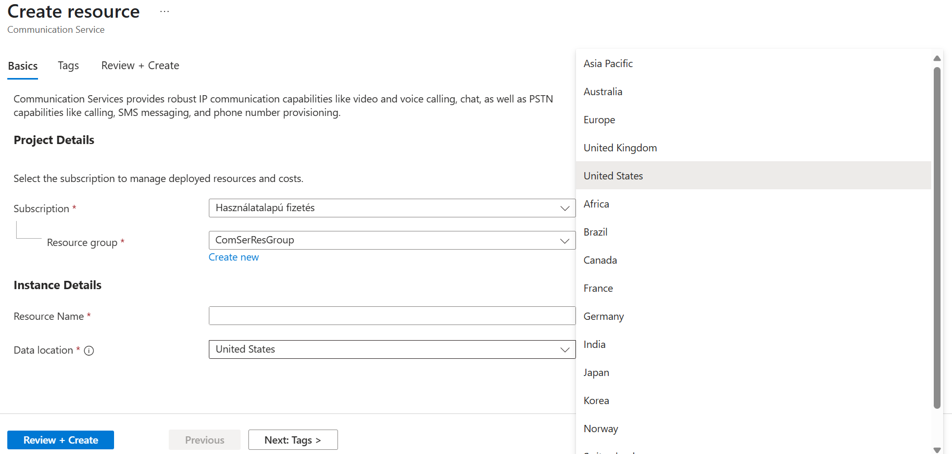Click the list scrollbar down arrow

click(937, 450)
